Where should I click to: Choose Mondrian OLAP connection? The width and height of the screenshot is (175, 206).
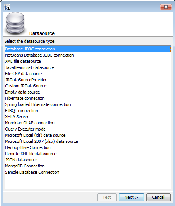click(x=88, y=123)
